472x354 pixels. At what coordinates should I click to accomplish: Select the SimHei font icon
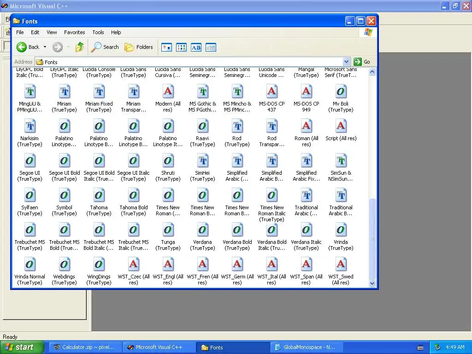(x=203, y=160)
